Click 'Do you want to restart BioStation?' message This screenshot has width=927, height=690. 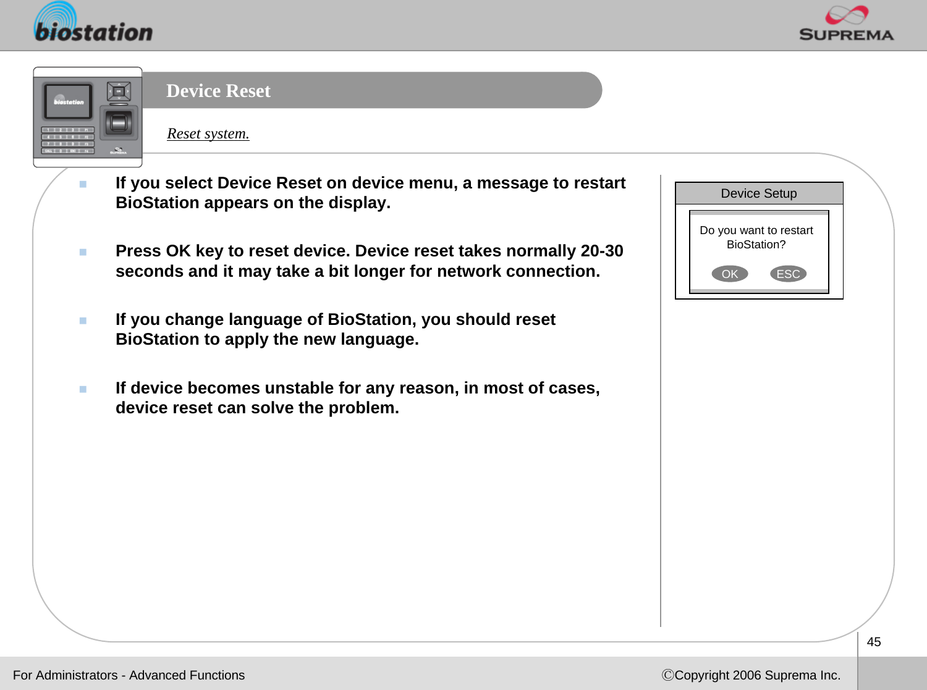click(x=756, y=237)
